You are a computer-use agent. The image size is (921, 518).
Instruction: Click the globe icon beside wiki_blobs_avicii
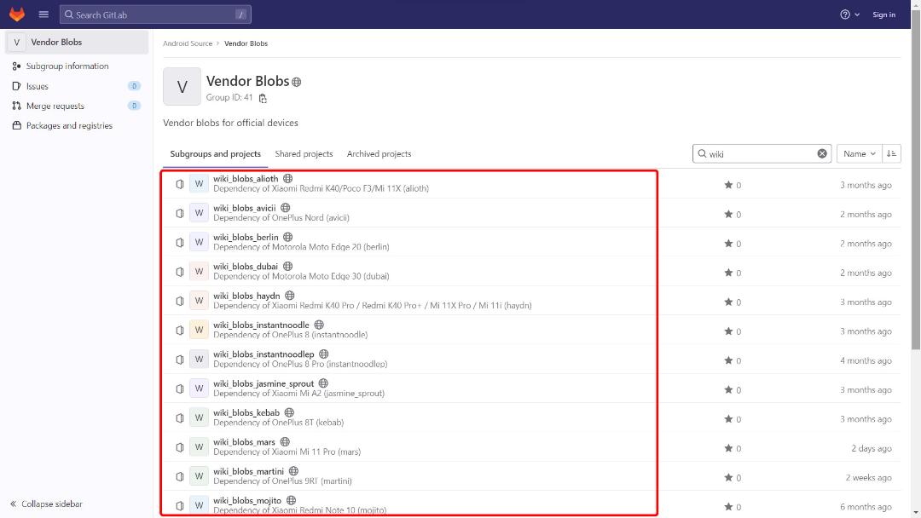click(x=285, y=208)
